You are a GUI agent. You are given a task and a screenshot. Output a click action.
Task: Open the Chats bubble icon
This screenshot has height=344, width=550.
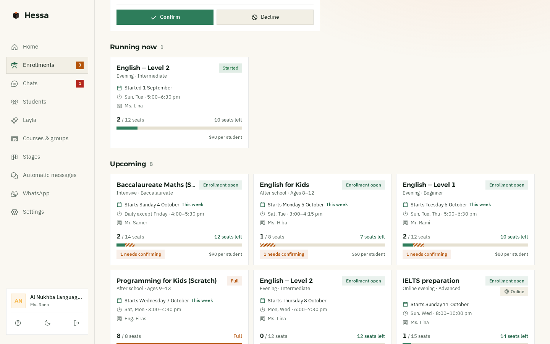pos(15,84)
